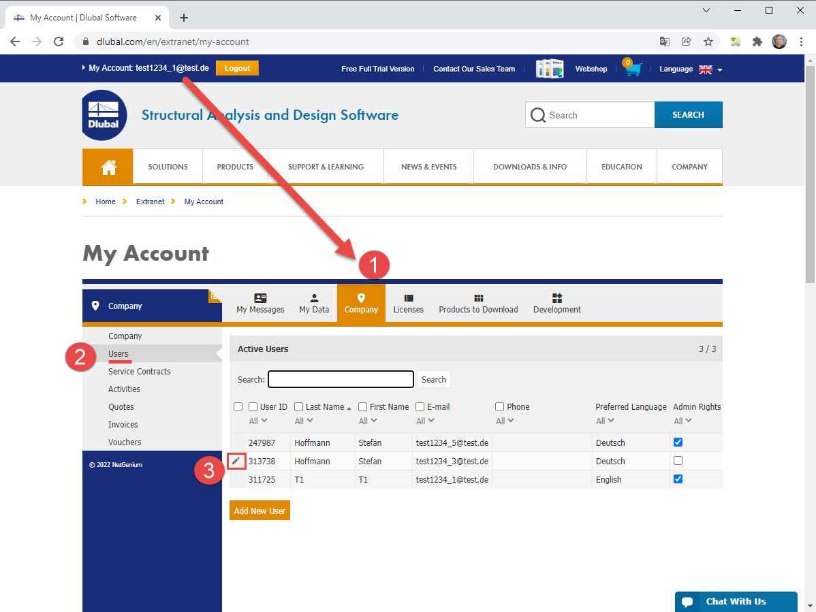The width and height of the screenshot is (816, 612).
Task: Close the My Account browser tab
Action: click(158, 18)
